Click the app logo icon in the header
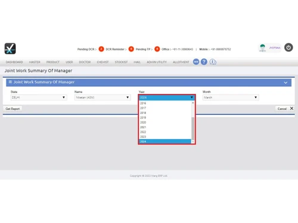Image resolution: width=298 pixels, height=223 pixels. tap(10, 49)
